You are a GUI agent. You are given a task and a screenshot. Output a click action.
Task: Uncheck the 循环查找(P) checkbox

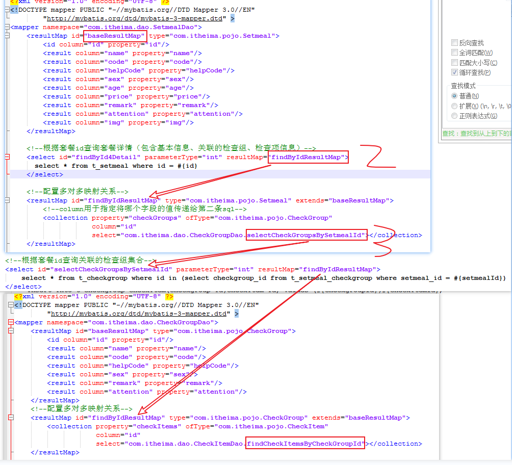click(x=454, y=72)
